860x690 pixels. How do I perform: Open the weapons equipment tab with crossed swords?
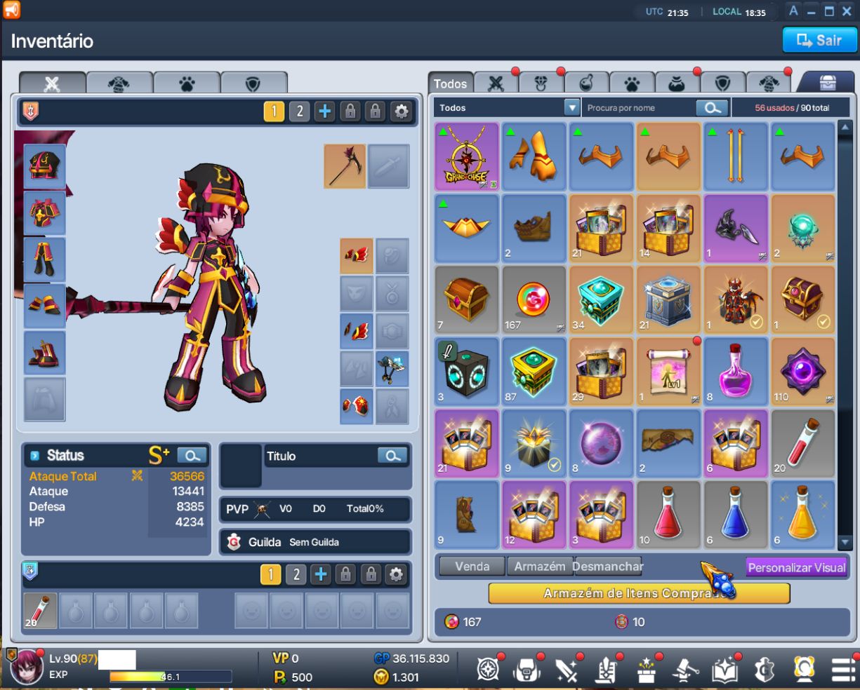point(52,83)
